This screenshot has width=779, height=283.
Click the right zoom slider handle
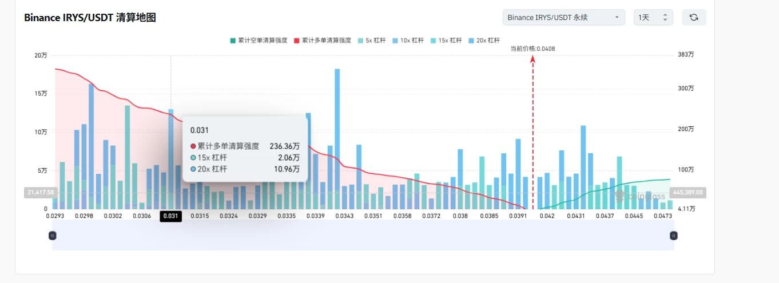tap(674, 235)
